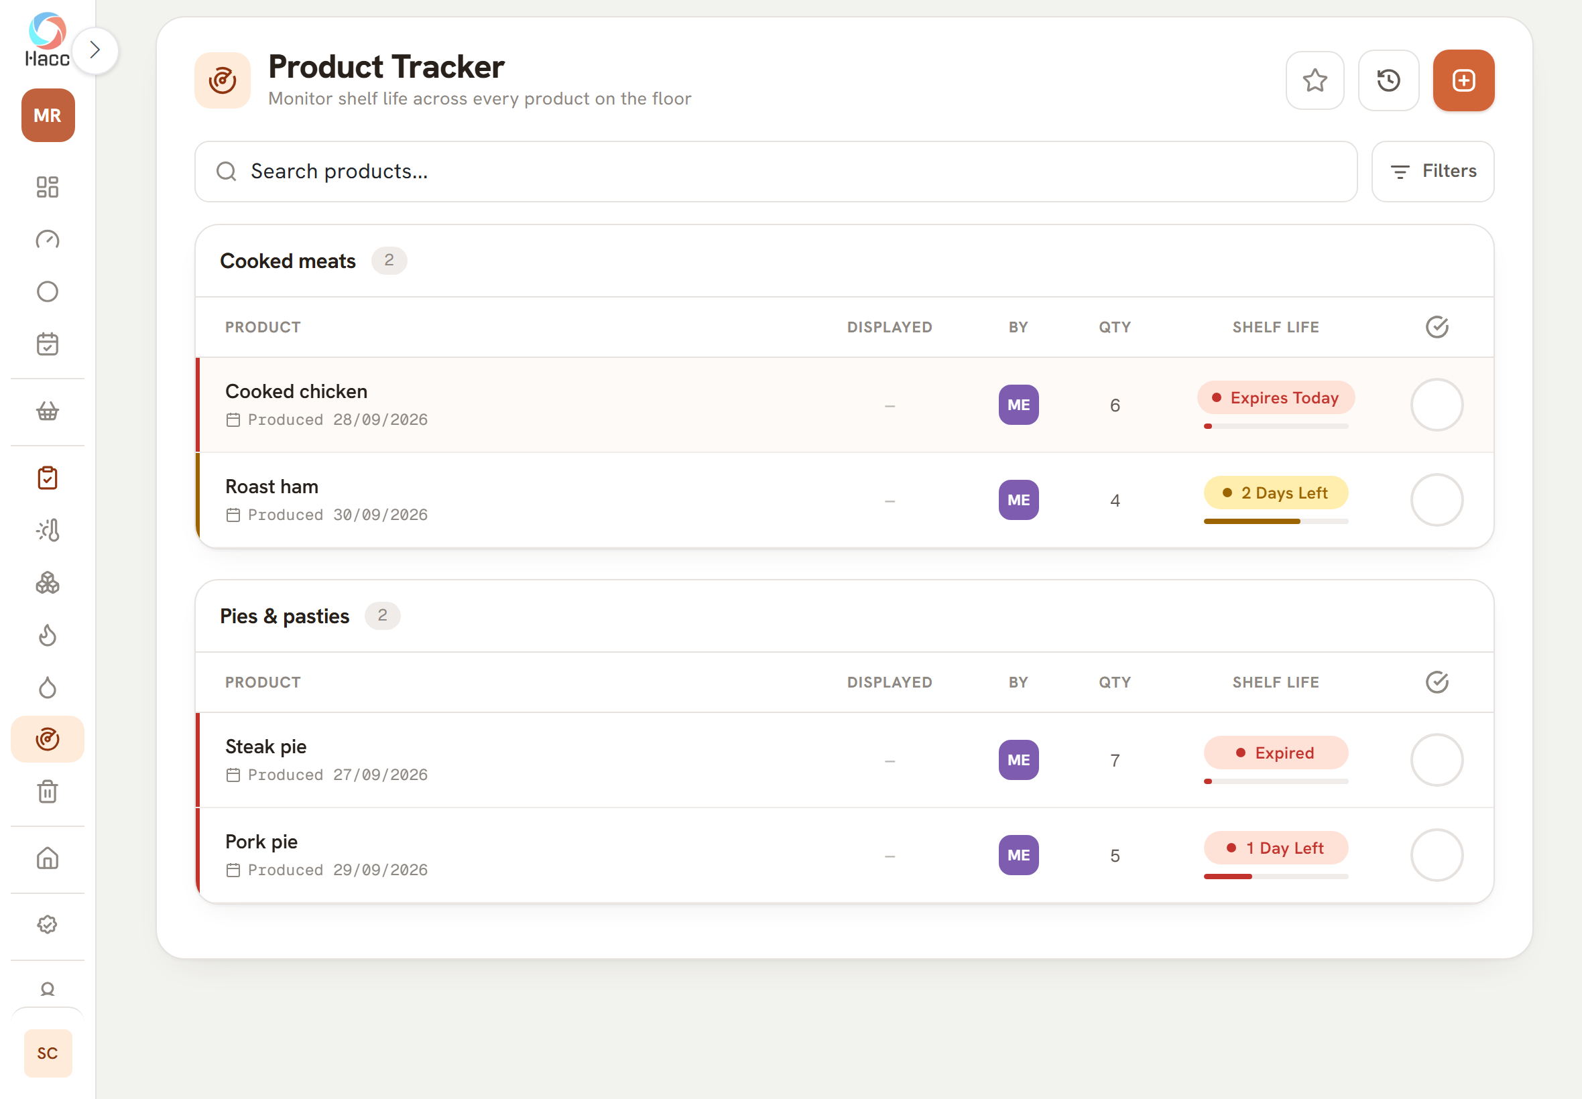Open the gauge icon in sidebar
This screenshot has width=1582, height=1099.
[48, 239]
